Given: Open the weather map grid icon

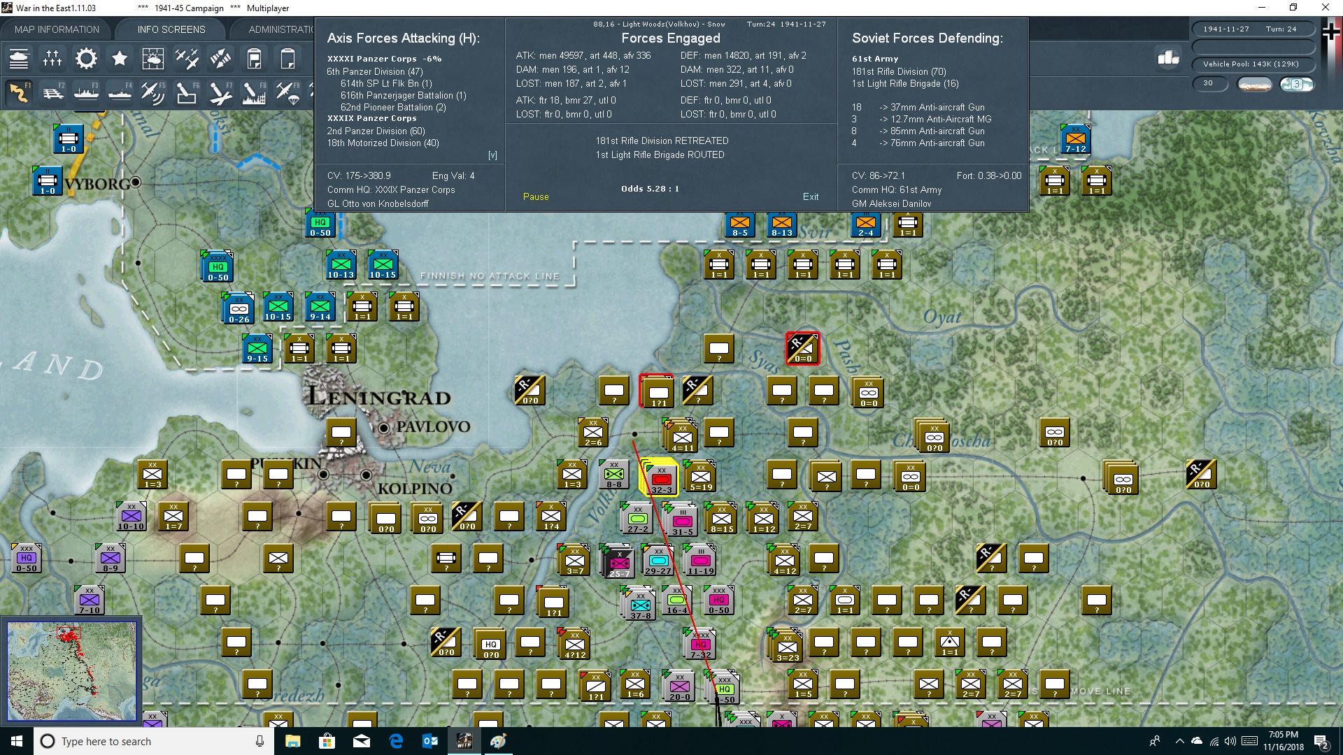Looking at the screenshot, I should (153, 59).
